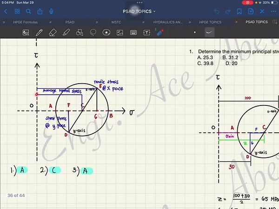Screen dimensions: 279x209
Task: Tap the highlighted answer 1.) A
Action: point(19,170)
